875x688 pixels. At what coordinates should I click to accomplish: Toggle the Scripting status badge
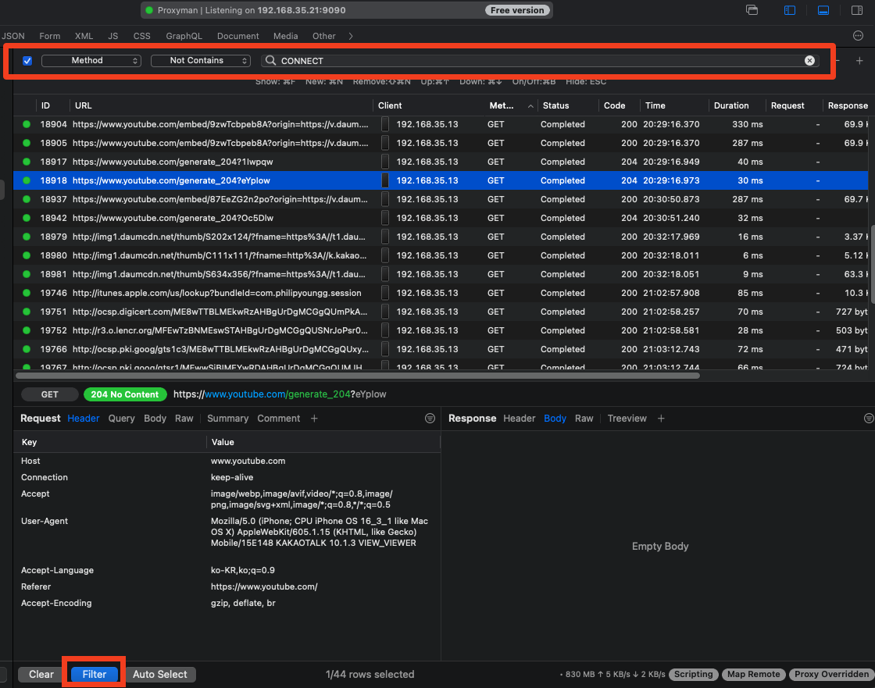click(x=694, y=674)
